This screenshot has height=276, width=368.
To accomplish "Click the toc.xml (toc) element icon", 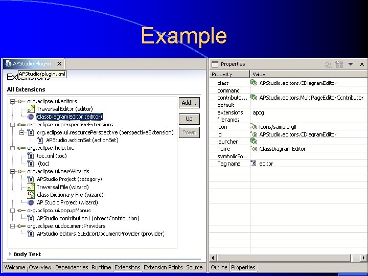I will 31,156.
